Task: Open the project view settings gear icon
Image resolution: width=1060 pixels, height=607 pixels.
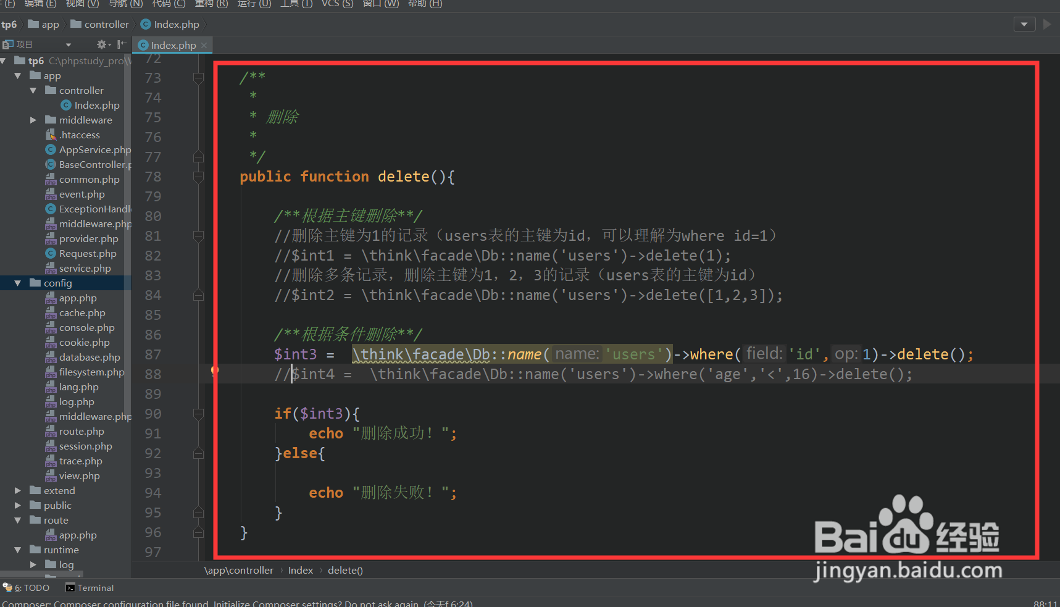Action: pyautogui.click(x=102, y=44)
